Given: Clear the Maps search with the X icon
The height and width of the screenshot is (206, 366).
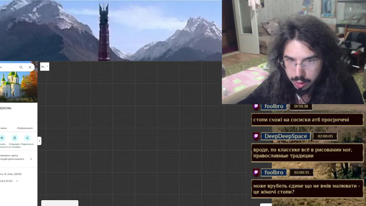Looking at the screenshot, I should 30,67.
